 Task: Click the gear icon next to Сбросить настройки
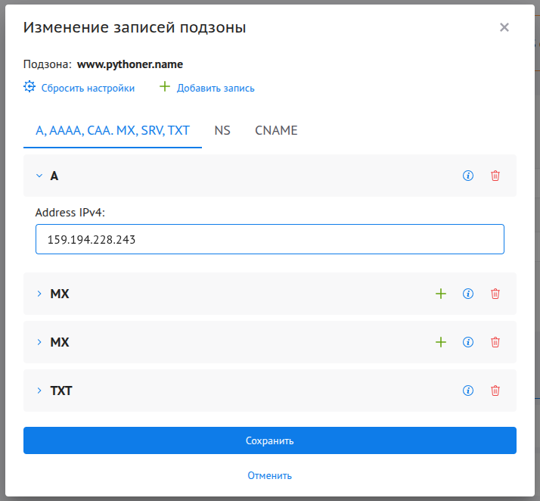click(x=29, y=86)
